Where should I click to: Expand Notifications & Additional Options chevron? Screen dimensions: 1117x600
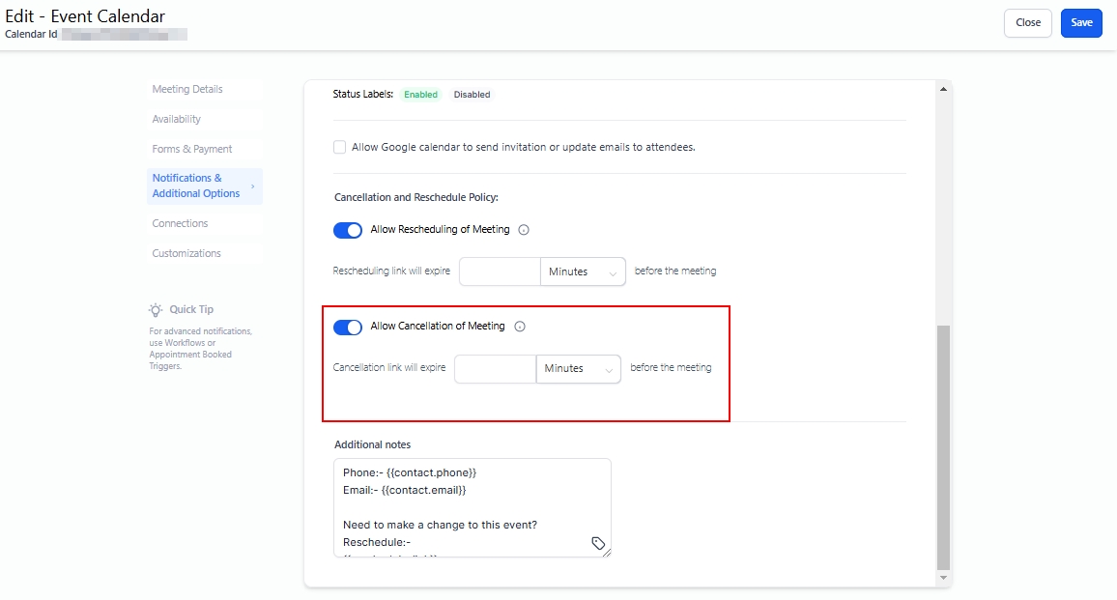click(253, 186)
